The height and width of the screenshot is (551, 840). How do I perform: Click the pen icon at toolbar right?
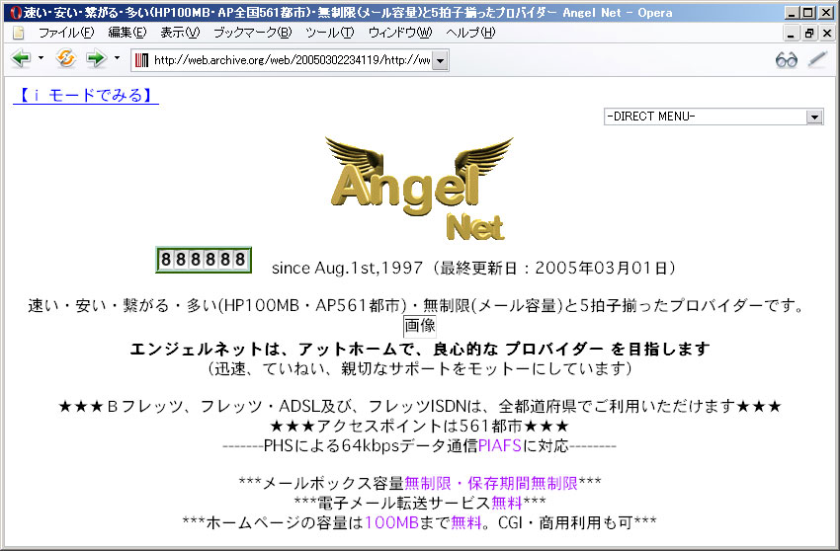click(x=817, y=59)
